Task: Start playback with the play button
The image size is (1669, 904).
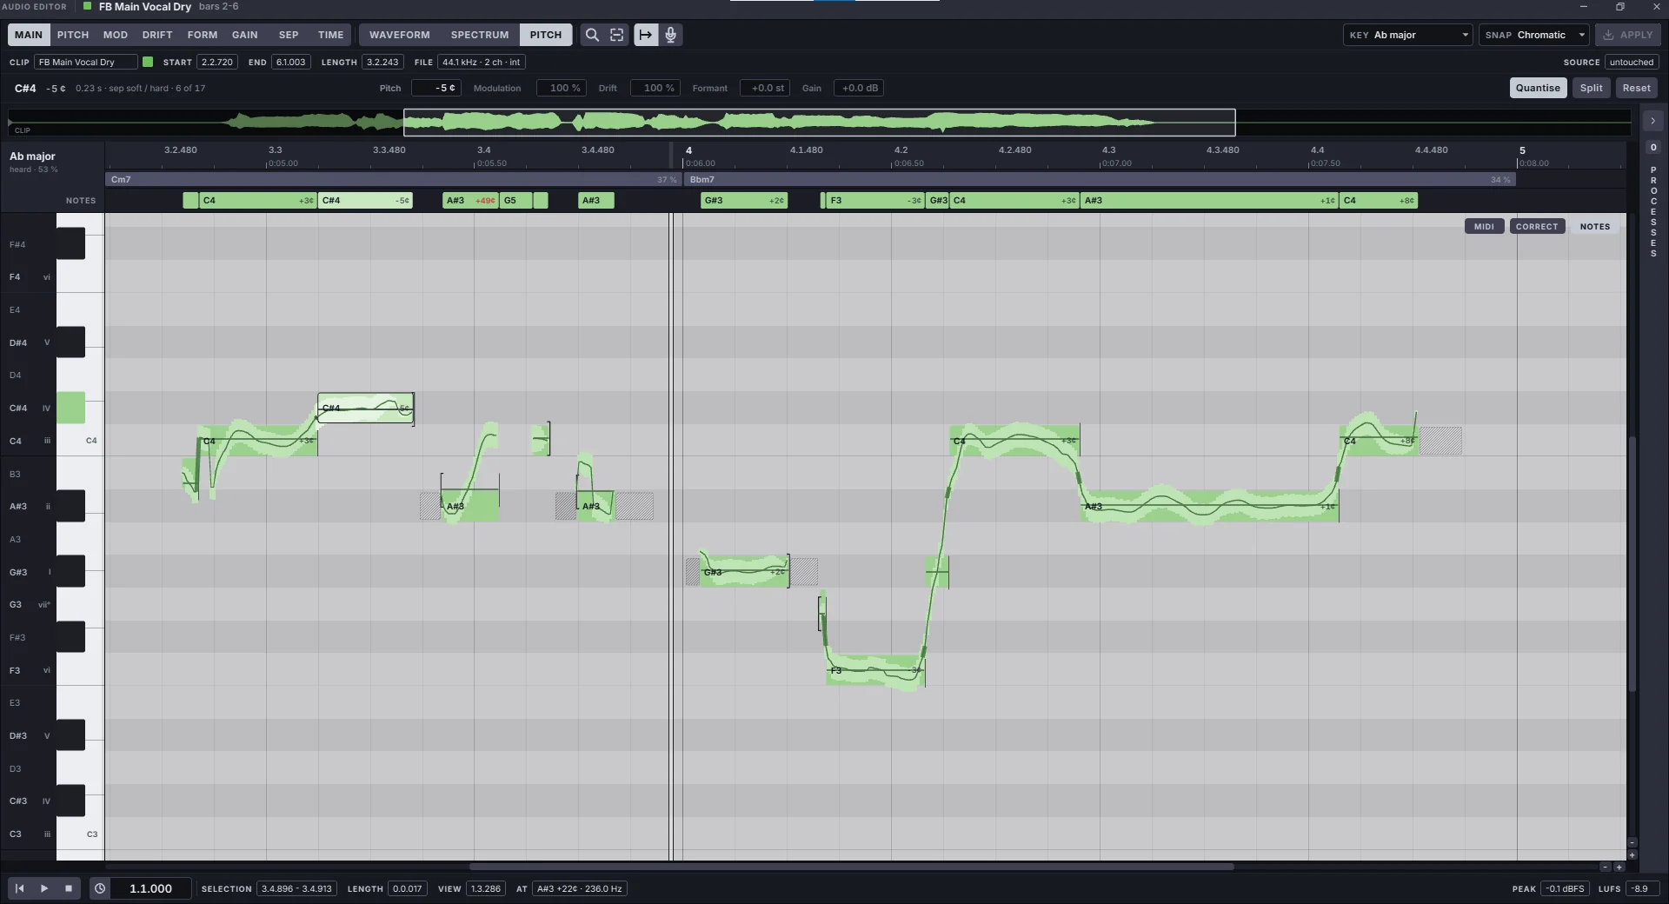Action: tap(44, 888)
